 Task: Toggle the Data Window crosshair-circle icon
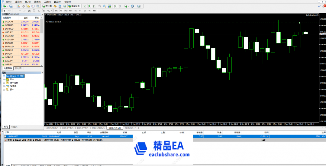click(x=24, y=6)
